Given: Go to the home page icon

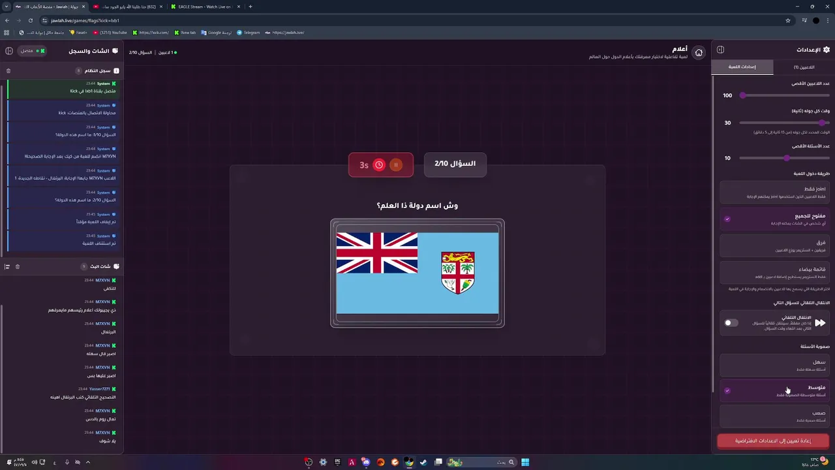Looking at the screenshot, I should coord(699,53).
